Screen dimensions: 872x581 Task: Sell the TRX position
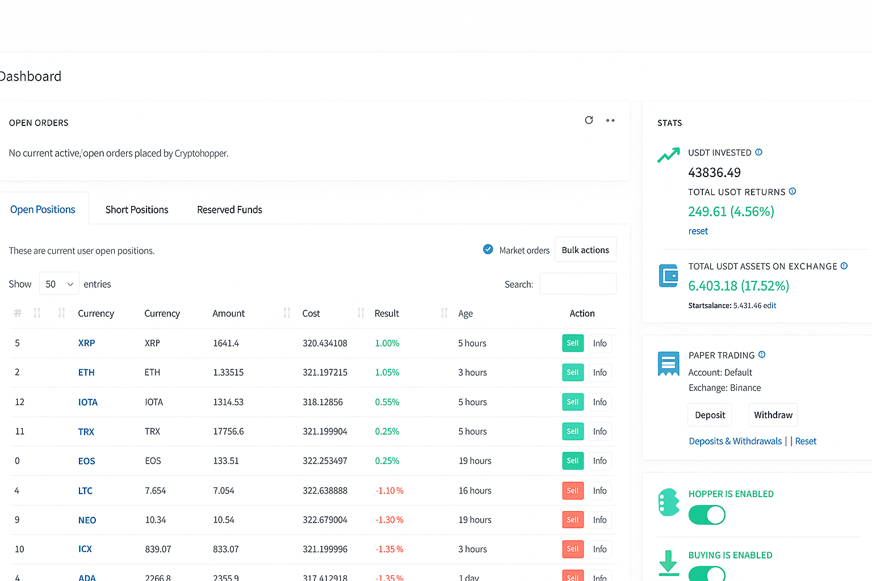[x=573, y=431]
